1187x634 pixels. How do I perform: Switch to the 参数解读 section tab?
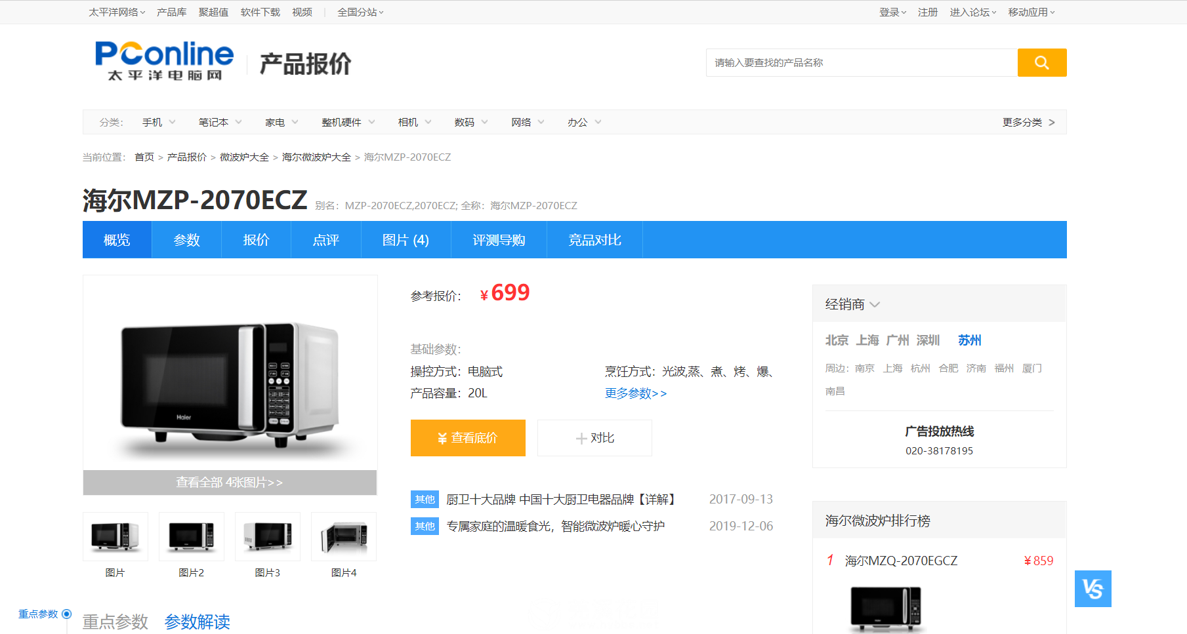point(198,622)
